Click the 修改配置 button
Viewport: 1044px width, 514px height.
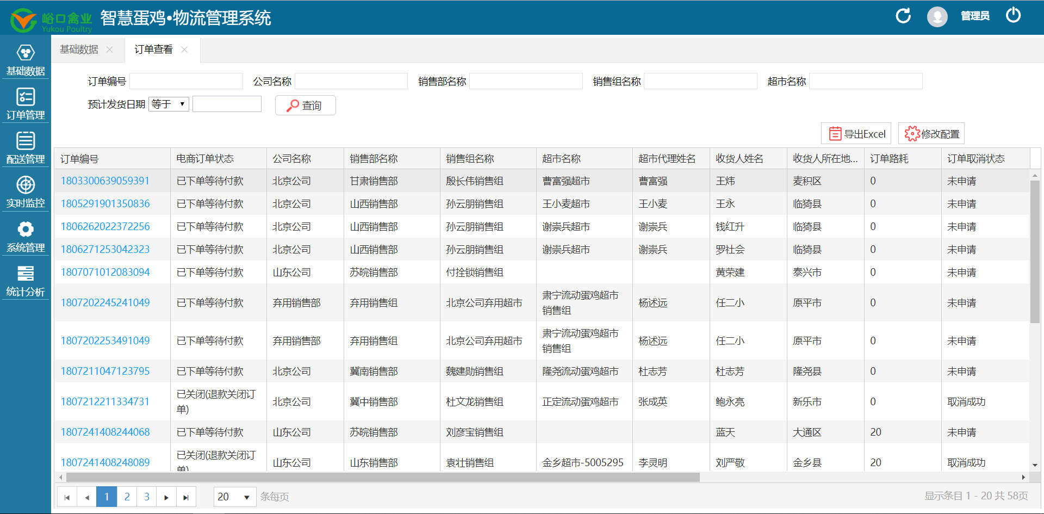931,134
